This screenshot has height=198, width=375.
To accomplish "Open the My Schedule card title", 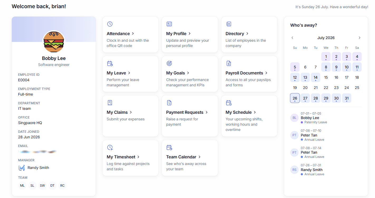I will point(239,112).
